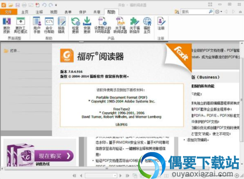Click the 现在购买 buy now button

click(54, 156)
